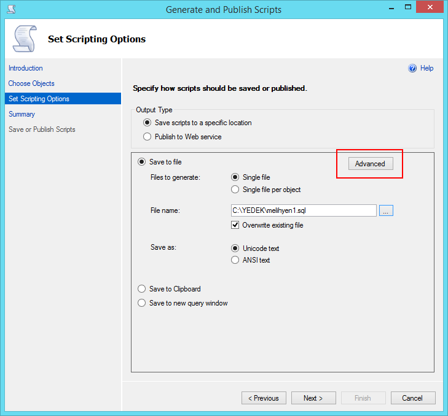The width and height of the screenshot is (448, 416).
Task: Select Single file radio button
Action: pyautogui.click(x=235, y=177)
